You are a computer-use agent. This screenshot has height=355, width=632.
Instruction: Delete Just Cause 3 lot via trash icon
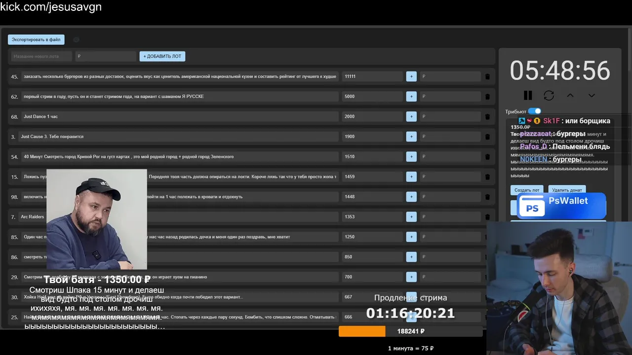[x=487, y=137]
